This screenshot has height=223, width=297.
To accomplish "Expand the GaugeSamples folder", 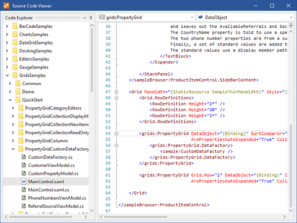I will pyautogui.click(x=7, y=67).
